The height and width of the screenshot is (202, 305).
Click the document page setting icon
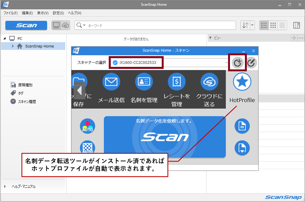click(x=242, y=126)
